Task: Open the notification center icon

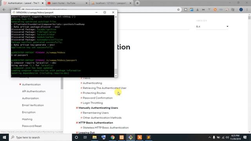Action: click(x=245, y=137)
